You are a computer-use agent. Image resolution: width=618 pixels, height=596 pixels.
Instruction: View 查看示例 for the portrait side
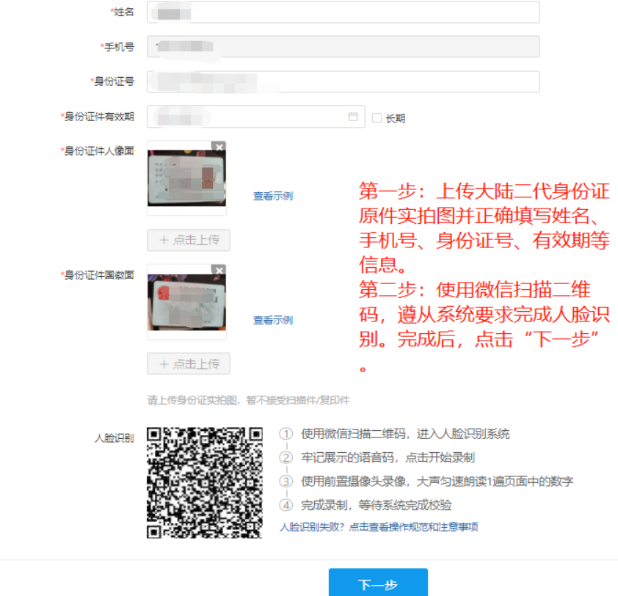pos(273,196)
